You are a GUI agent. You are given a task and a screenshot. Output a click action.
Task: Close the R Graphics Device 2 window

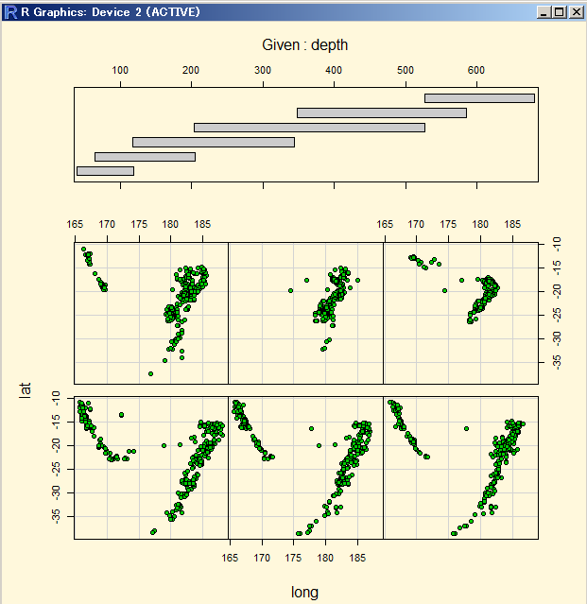pyautogui.click(x=576, y=12)
